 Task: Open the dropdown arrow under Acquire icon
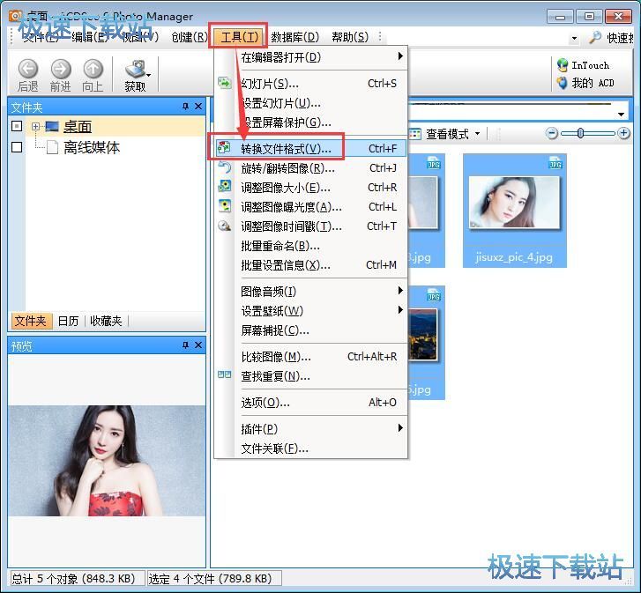[149, 75]
